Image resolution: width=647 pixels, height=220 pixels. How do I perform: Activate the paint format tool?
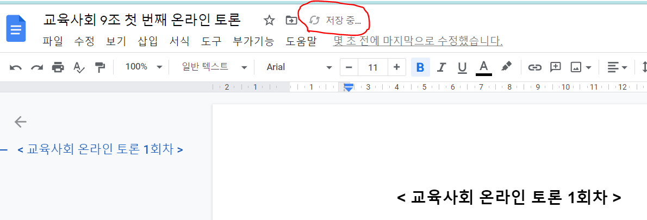pos(100,67)
